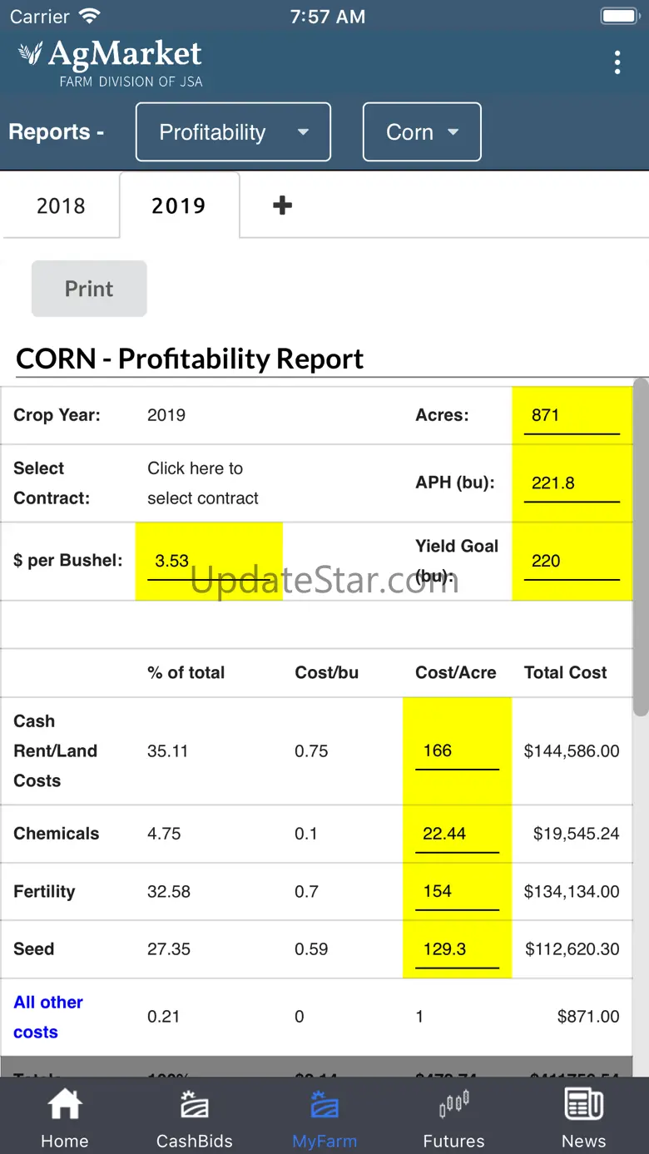Switch to the 2018 tab
Viewport: 649px width, 1154px height.
[61, 206]
